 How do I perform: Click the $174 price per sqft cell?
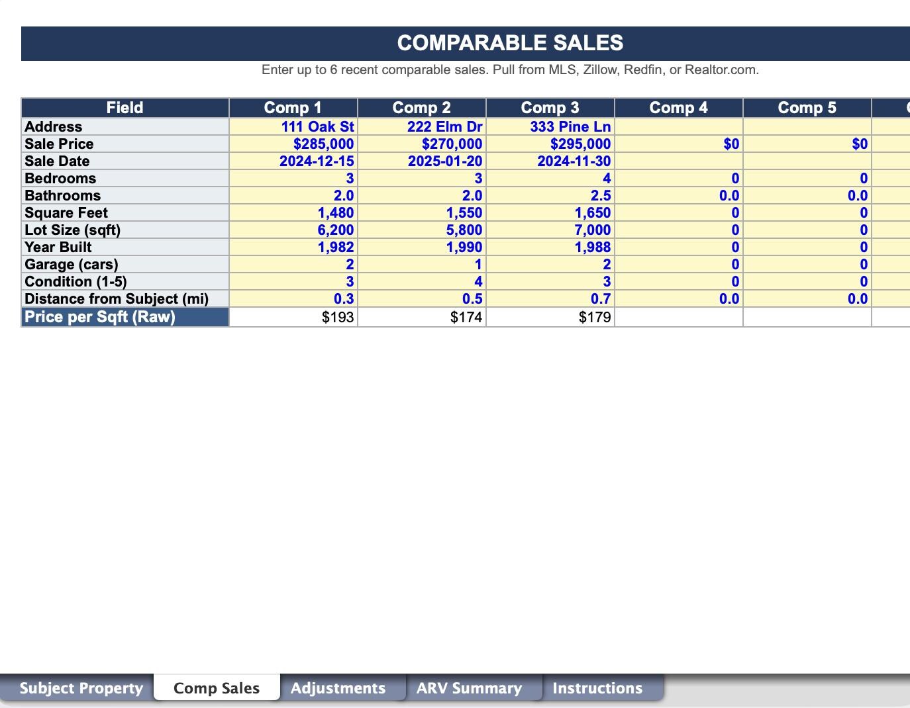coord(422,317)
